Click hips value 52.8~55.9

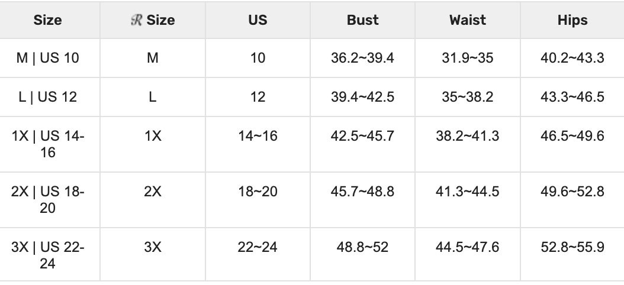click(x=572, y=247)
